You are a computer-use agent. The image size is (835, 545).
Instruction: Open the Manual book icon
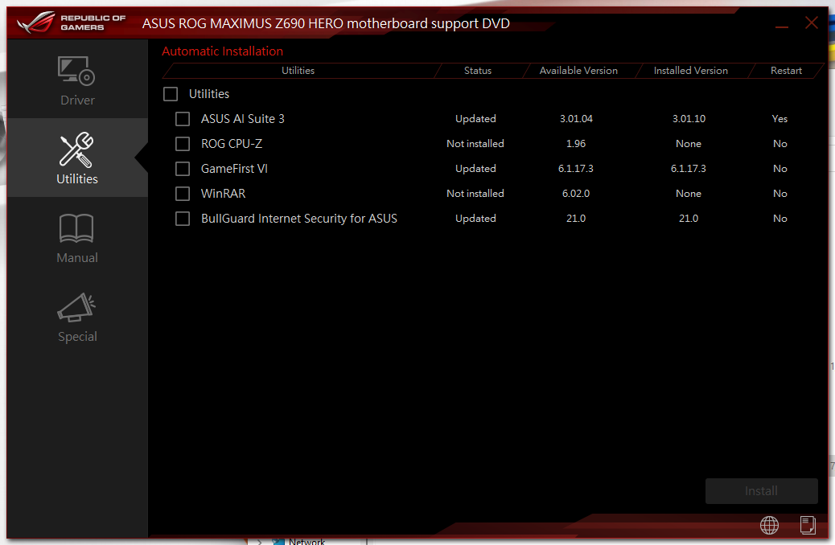76,228
